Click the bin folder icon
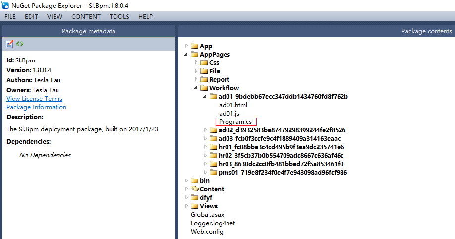This screenshot has width=455, height=239. click(194, 181)
